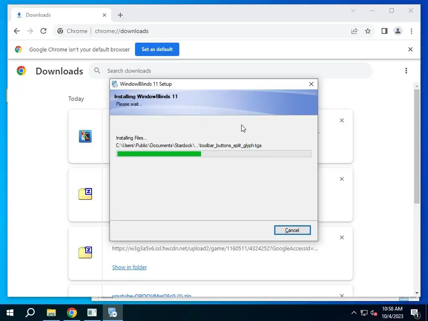This screenshot has width=428, height=321.
Task: Click the Downloads page scrollbar thumb
Action: pos(417,146)
